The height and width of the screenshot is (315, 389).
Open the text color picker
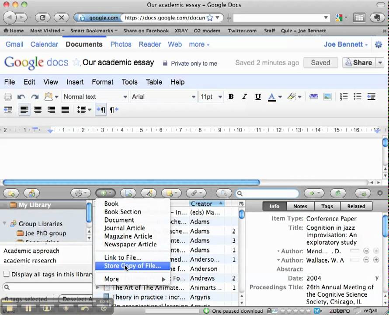[x=274, y=97]
